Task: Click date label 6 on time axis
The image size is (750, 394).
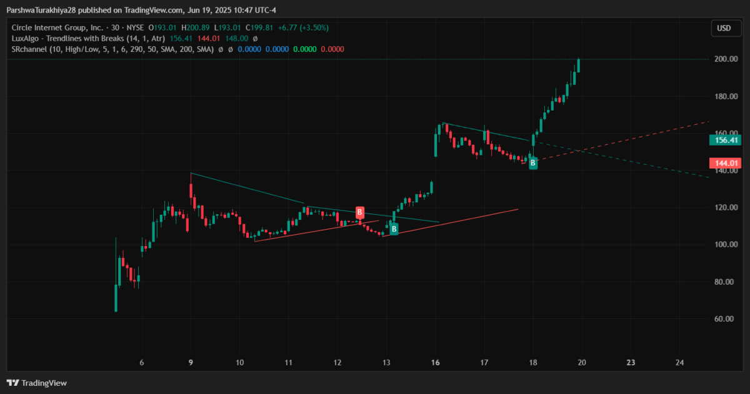Action: click(141, 363)
